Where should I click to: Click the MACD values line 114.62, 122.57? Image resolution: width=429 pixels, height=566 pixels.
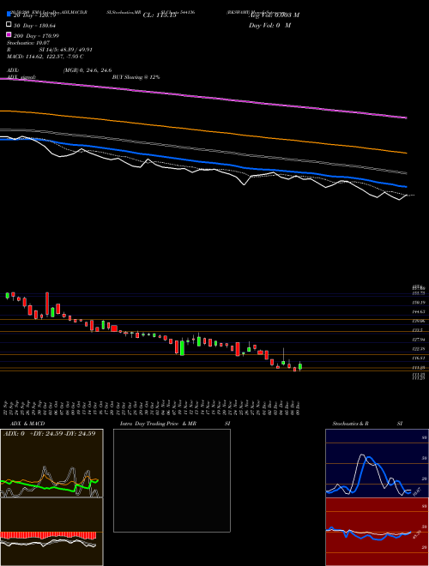click(45, 57)
